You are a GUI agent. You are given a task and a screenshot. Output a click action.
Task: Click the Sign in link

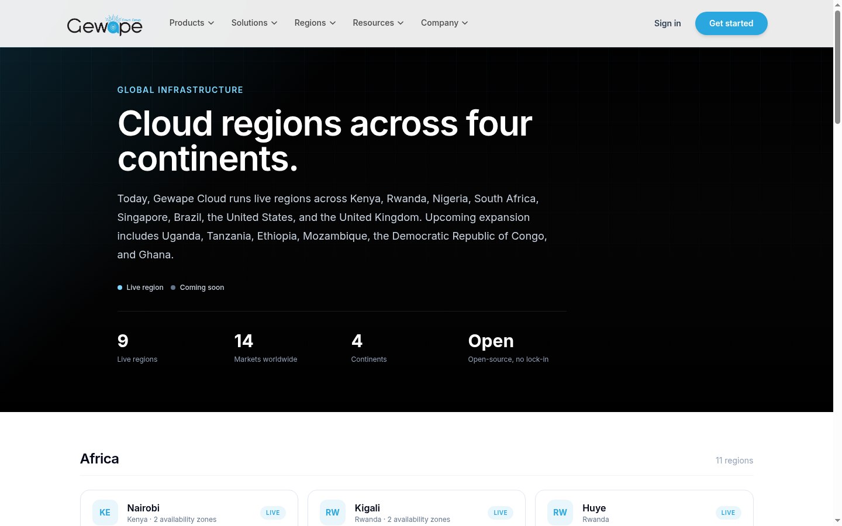(668, 23)
